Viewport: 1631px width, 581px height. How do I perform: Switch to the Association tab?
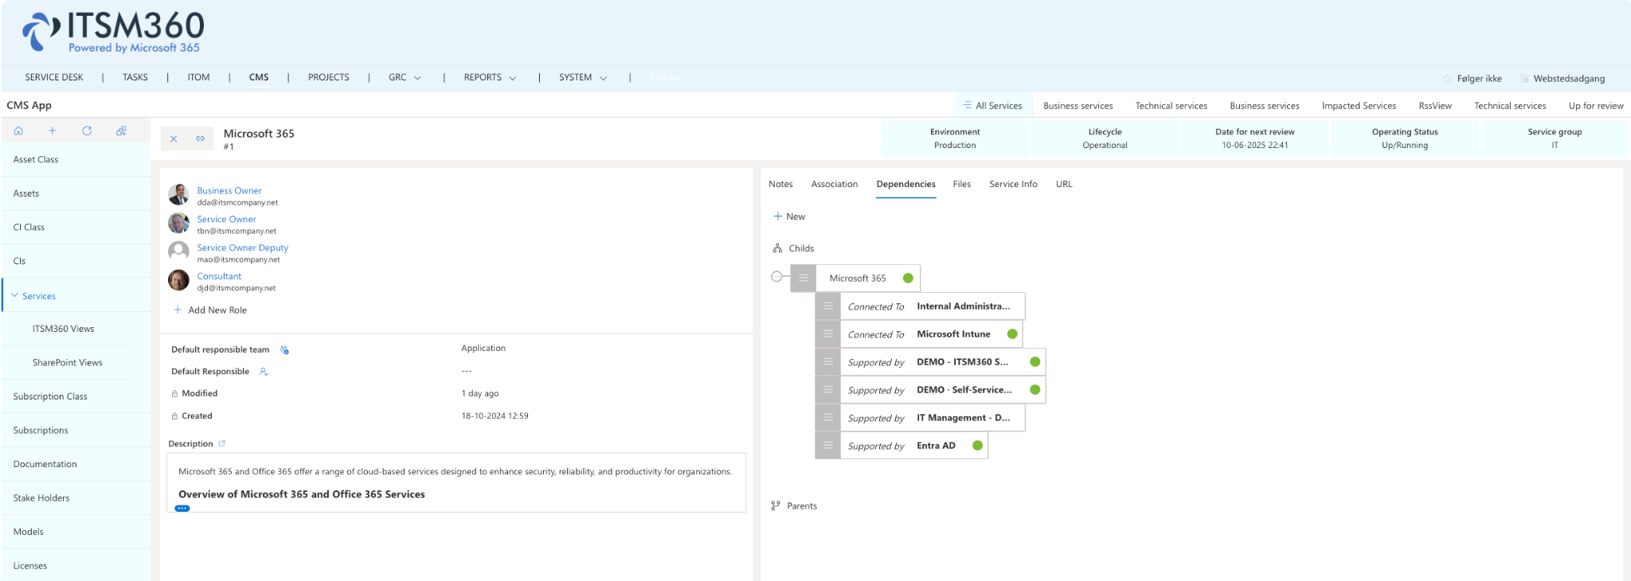point(834,184)
